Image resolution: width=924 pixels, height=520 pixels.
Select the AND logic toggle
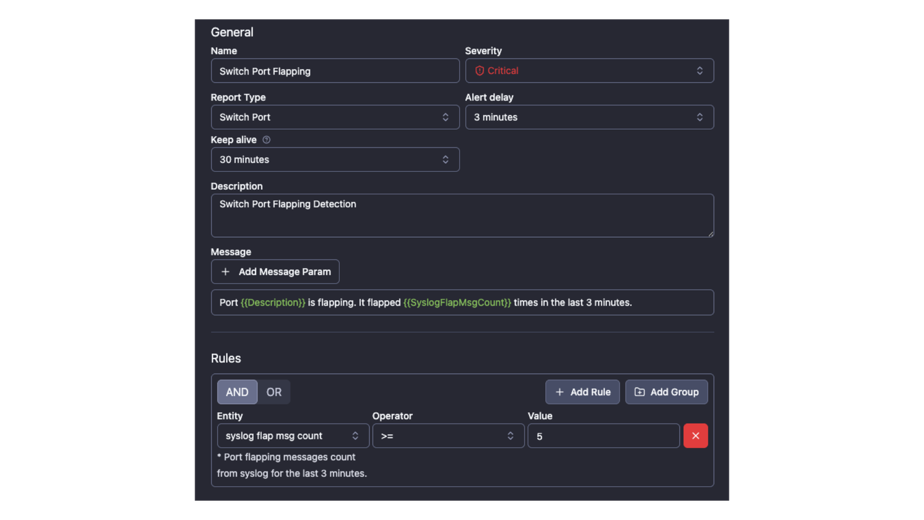(237, 392)
